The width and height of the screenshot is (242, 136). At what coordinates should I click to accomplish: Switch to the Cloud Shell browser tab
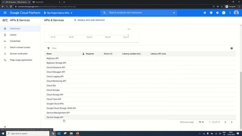tap(46, 2)
